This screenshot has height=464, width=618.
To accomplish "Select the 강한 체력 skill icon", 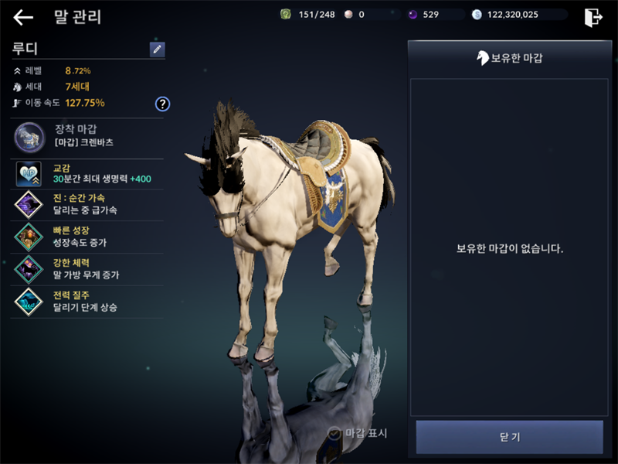I will click(29, 269).
